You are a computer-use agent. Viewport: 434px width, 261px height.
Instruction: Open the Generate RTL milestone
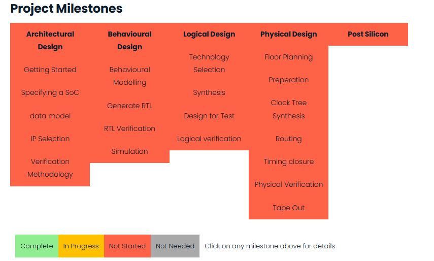coord(129,106)
